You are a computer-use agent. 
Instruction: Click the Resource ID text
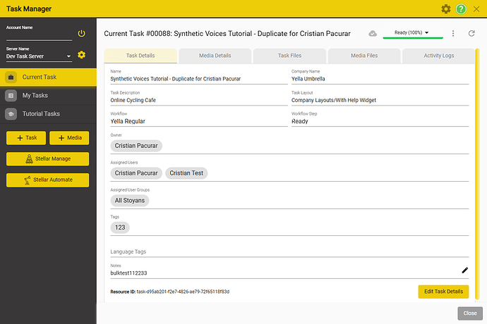tap(170, 292)
